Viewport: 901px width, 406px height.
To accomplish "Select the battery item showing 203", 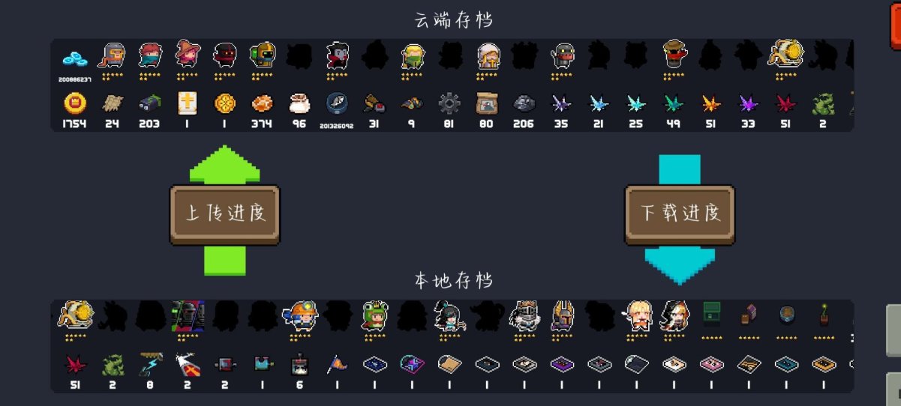I will tap(149, 103).
